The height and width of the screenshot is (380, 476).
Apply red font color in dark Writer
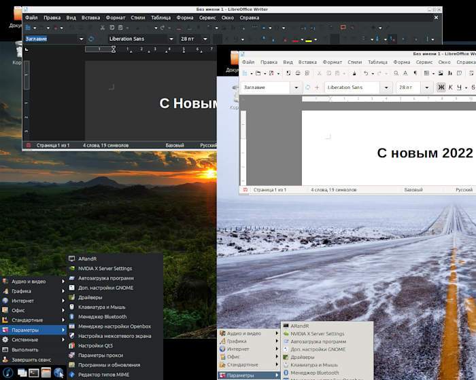[x=294, y=39]
